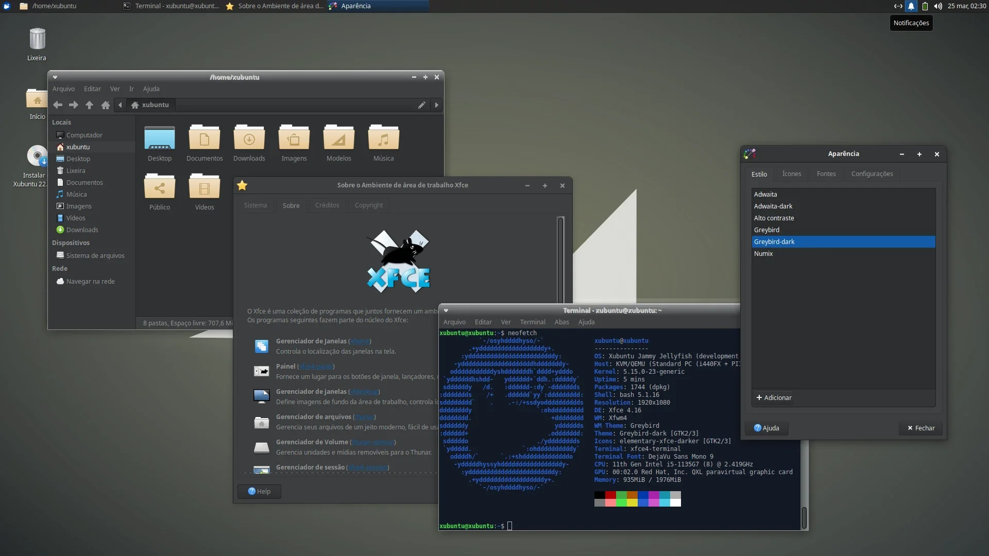
Task: Open the thunar link
Action: pos(364,417)
